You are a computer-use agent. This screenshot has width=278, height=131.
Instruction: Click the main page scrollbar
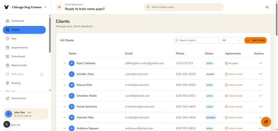click(x=277, y=19)
